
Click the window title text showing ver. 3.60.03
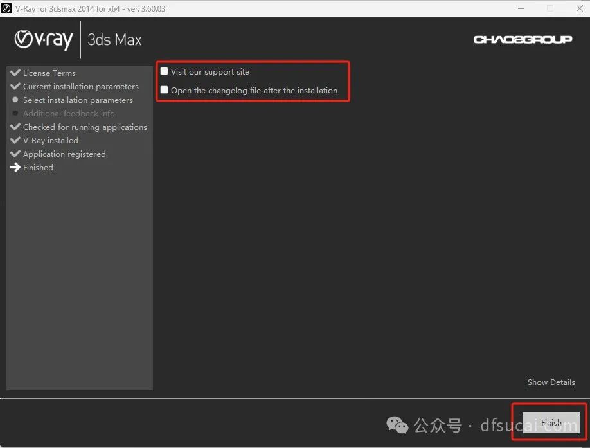tap(91, 8)
